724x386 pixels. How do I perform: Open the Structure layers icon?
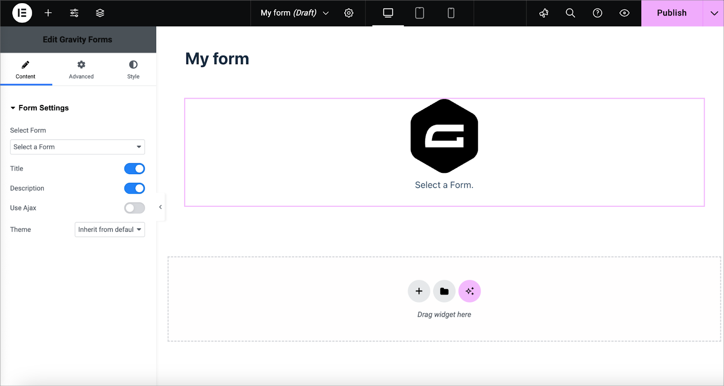(100, 13)
